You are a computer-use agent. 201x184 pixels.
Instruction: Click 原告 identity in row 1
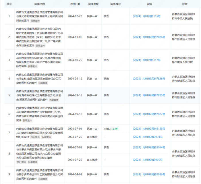coord(106,16)
